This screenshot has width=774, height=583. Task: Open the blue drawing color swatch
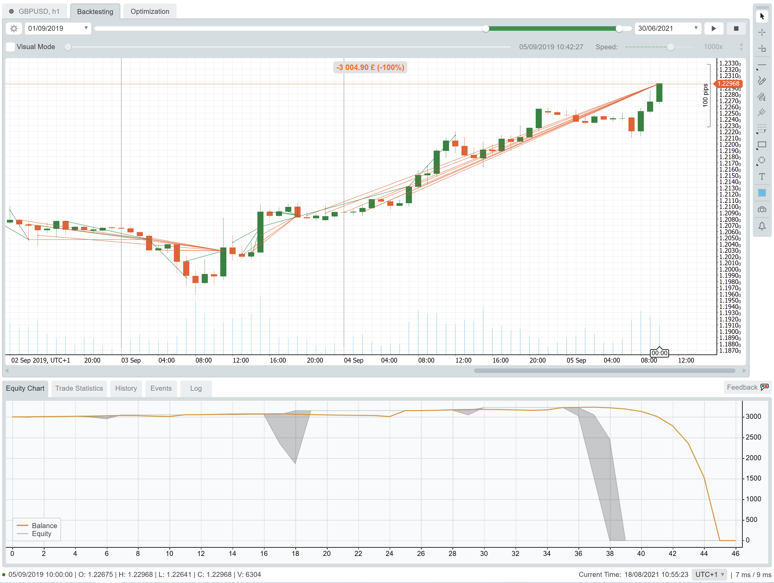tap(762, 193)
